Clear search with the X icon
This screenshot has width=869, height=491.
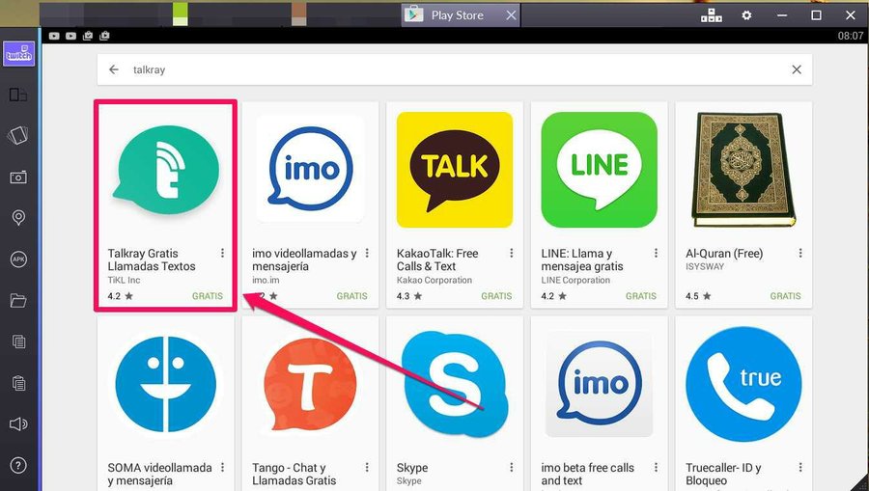(x=797, y=69)
